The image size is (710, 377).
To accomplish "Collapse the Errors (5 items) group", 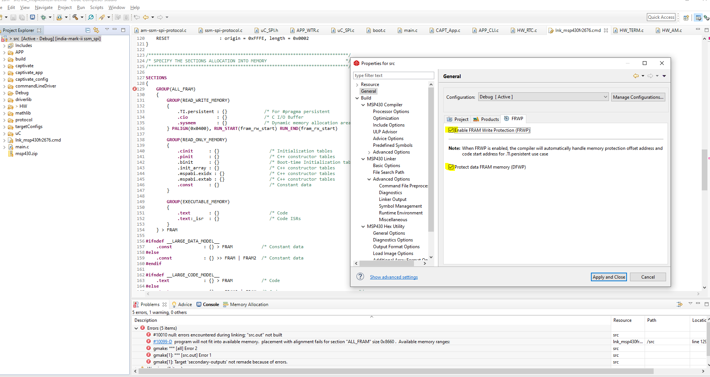I will coord(136,328).
